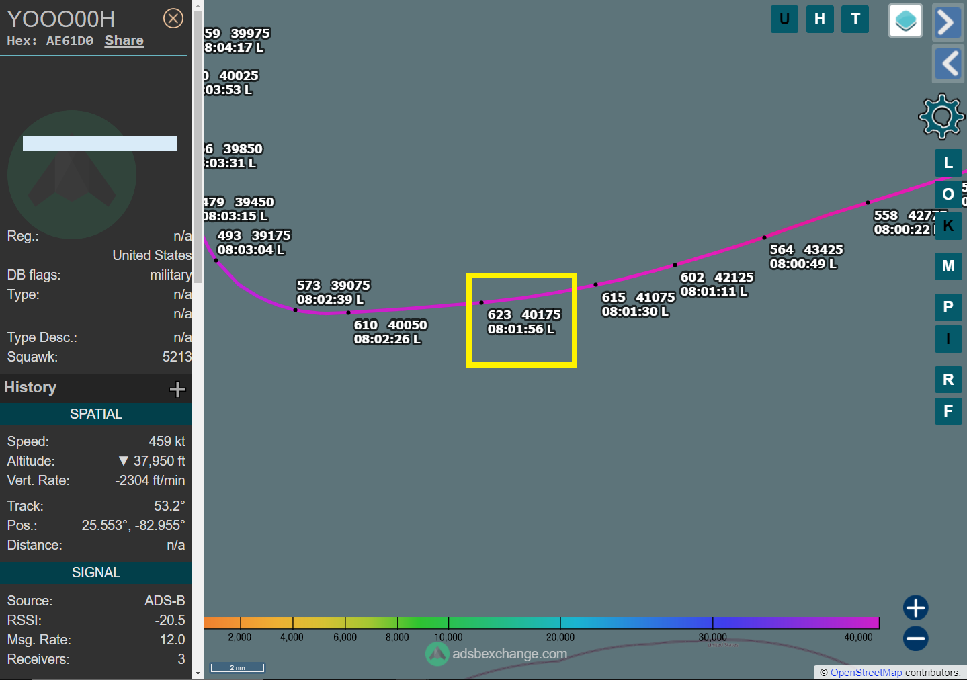Toggle the O button on map
Screen dimensions: 967x680
(948, 194)
